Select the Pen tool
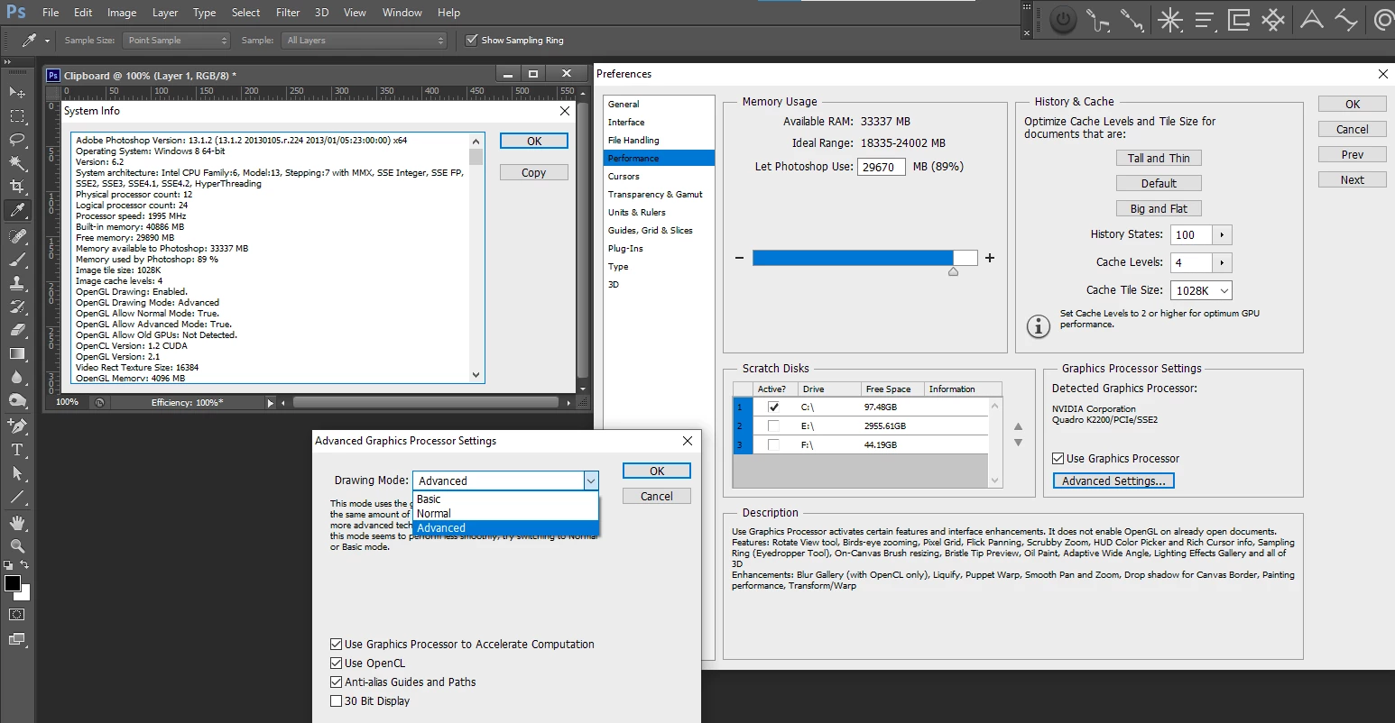This screenshot has height=723, width=1395. [17, 426]
